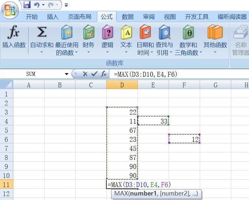Open the 逻辑 functions book icon
The height and width of the screenshot is (200, 249).
(107, 32)
